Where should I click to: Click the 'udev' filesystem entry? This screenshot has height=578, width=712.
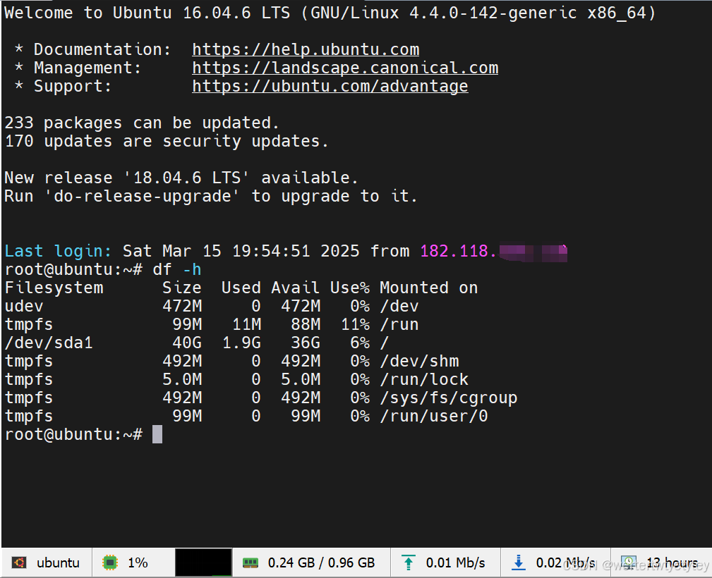23,306
